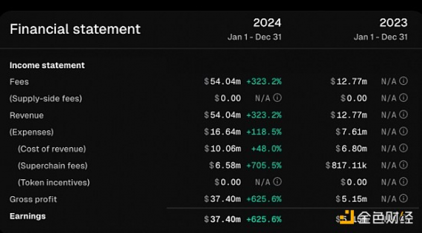Open info icon for 2023 Revenue row
This screenshot has height=233, width=422.
(x=403, y=115)
